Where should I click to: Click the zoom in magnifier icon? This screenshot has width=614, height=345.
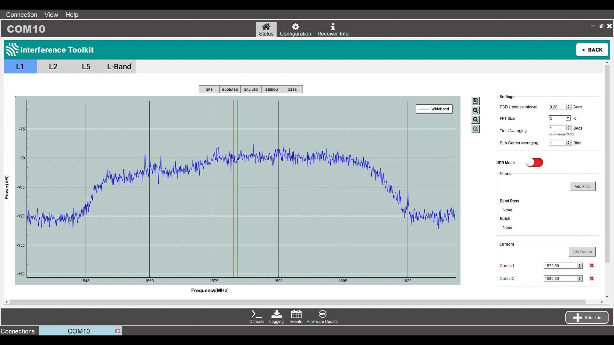tap(476, 111)
